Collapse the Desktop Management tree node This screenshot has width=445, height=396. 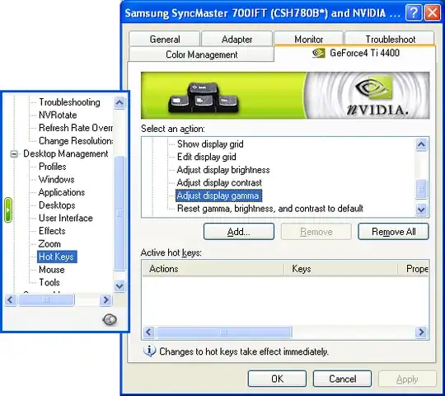coord(14,154)
